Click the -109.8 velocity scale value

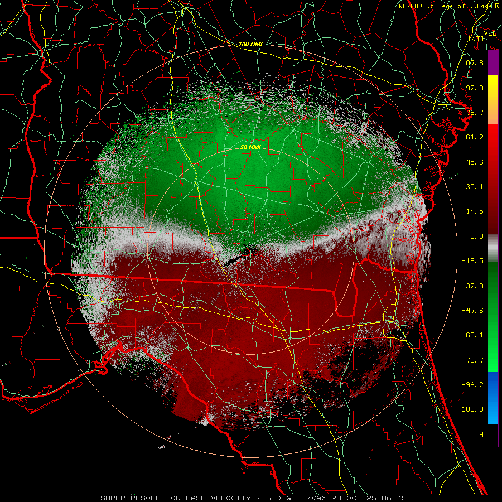point(470,409)
